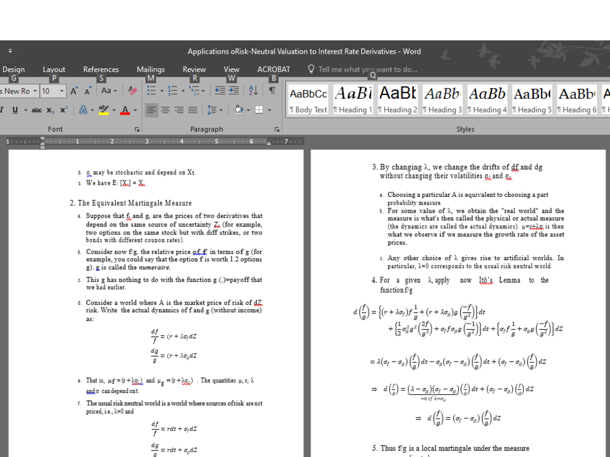This screenshot has height=457, width=610.
Task: Center align the text
Action: point(165,110)
